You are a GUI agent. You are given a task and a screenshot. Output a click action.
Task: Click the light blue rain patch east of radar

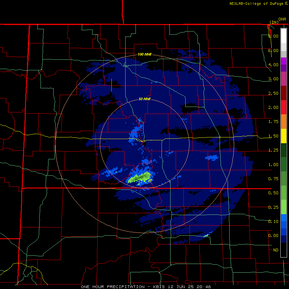(212, 158)
